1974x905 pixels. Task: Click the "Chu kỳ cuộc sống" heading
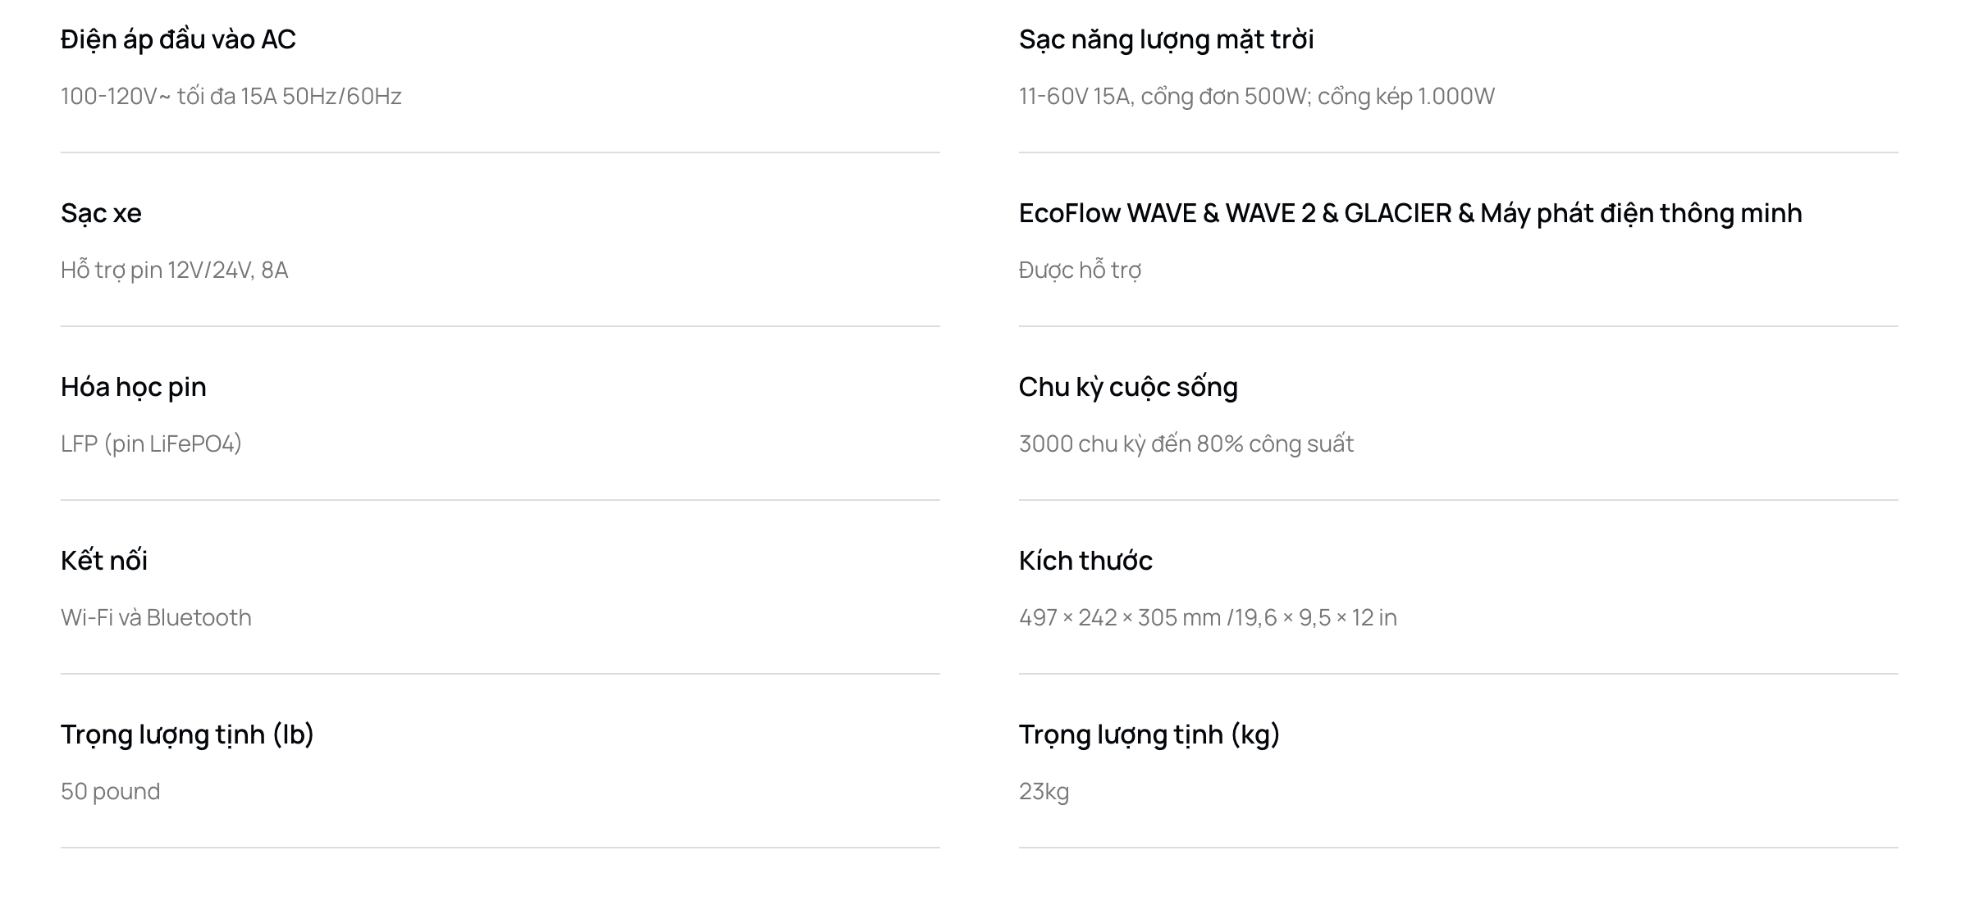pos(1128,387)
